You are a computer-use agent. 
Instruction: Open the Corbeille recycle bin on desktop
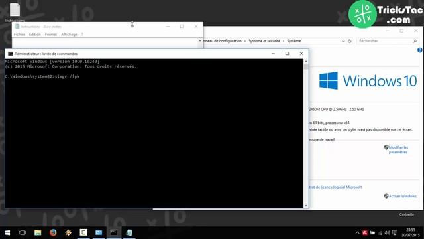(x=406, y=214)
